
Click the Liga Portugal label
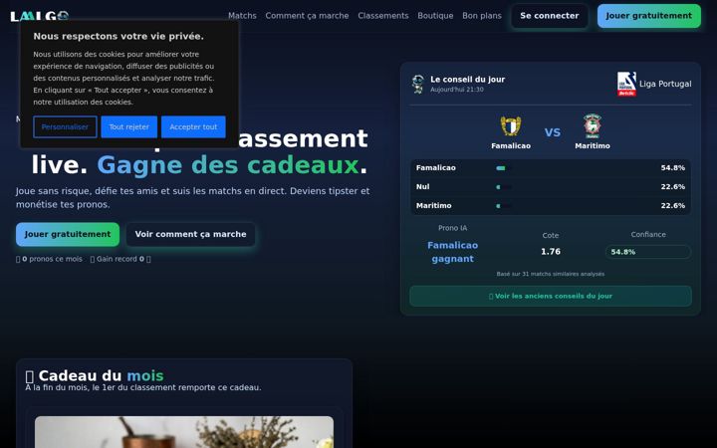(665, 84)
